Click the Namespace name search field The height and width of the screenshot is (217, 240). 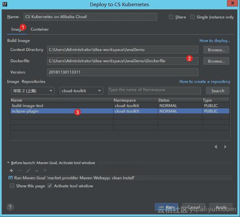(x=154, y=91)
